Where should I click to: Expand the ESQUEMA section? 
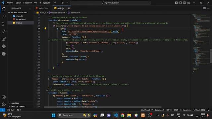click(15, 103)
